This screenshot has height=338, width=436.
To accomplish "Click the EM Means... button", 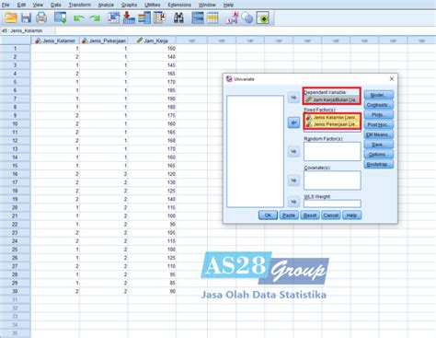I will pyautogui.click(x=379, y=134).
